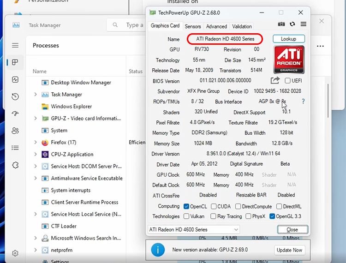Screen dimensions: 346x263
Task: Expand Service Host: DCOM Server process
Action: [x=36, y=166]
